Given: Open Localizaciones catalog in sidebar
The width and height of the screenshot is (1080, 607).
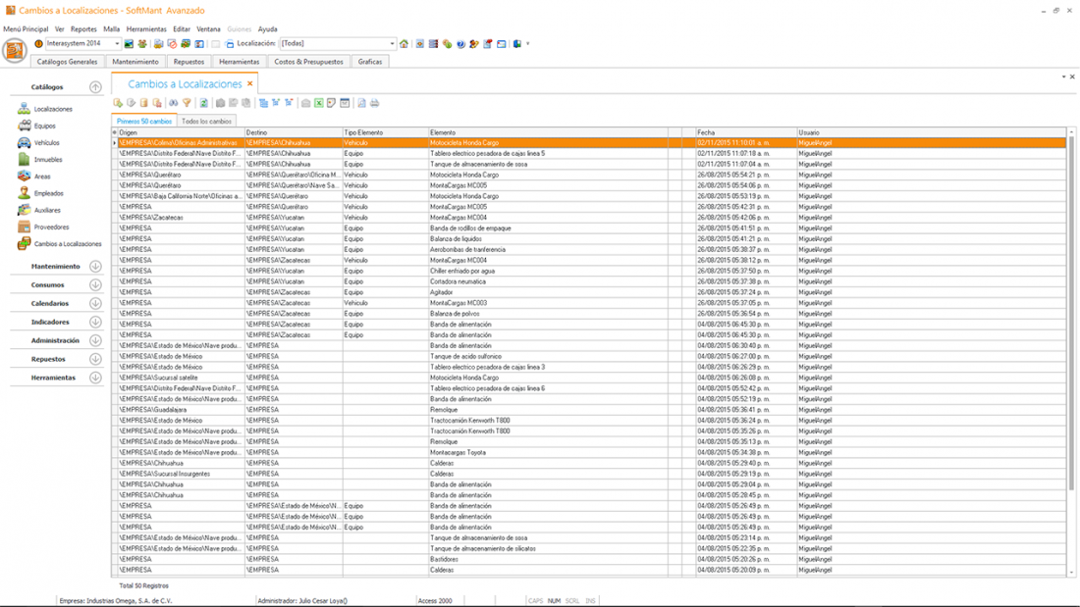Looking at the screenshot, I should (53, 110).
